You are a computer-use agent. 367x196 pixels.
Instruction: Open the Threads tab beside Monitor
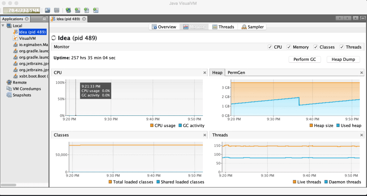(x=223, y=27)
